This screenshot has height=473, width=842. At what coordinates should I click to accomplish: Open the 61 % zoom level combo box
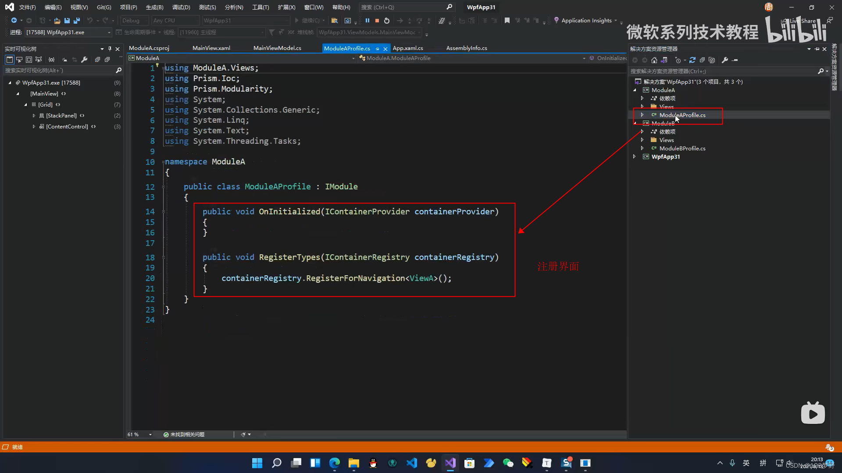pos(139,434)
